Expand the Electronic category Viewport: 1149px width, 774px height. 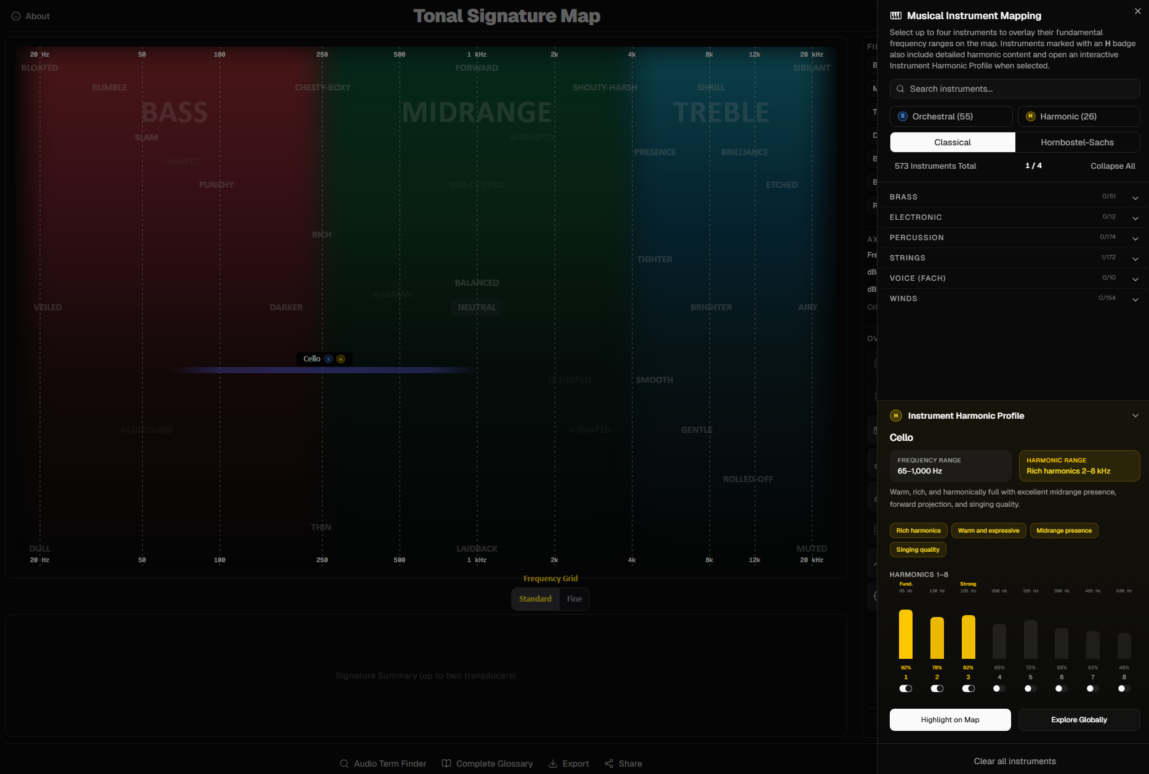pyautogui.click(x=1014, y=217)
